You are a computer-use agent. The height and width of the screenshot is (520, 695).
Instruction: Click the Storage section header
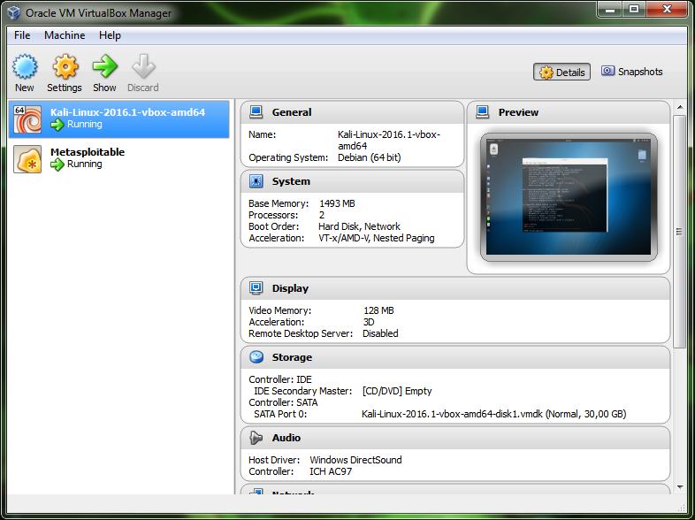[455, 357]
